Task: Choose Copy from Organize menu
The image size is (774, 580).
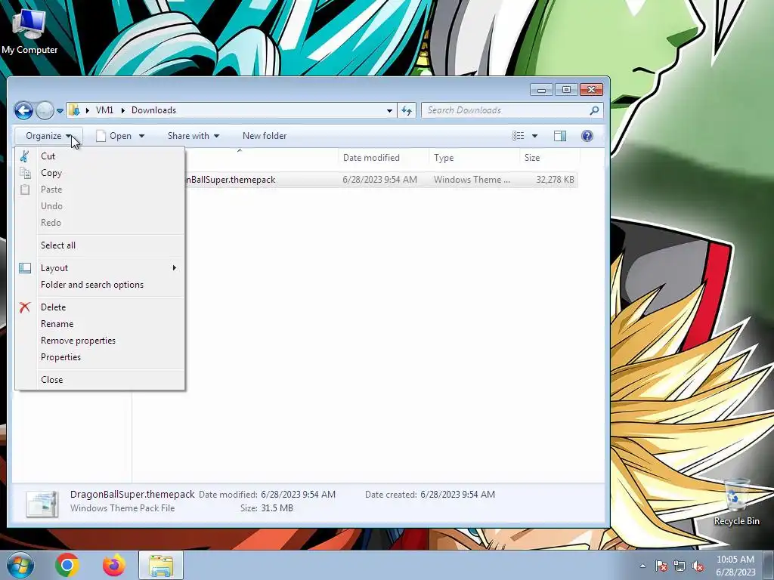Action: click(101, 173)
